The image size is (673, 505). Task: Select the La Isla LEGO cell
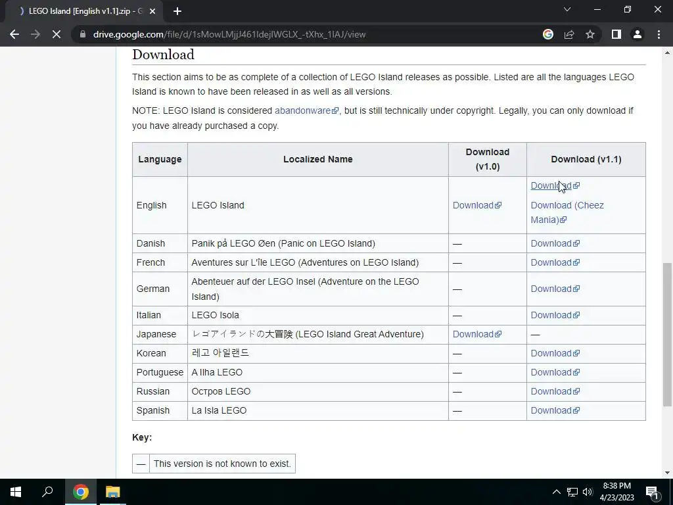point(317,410)
